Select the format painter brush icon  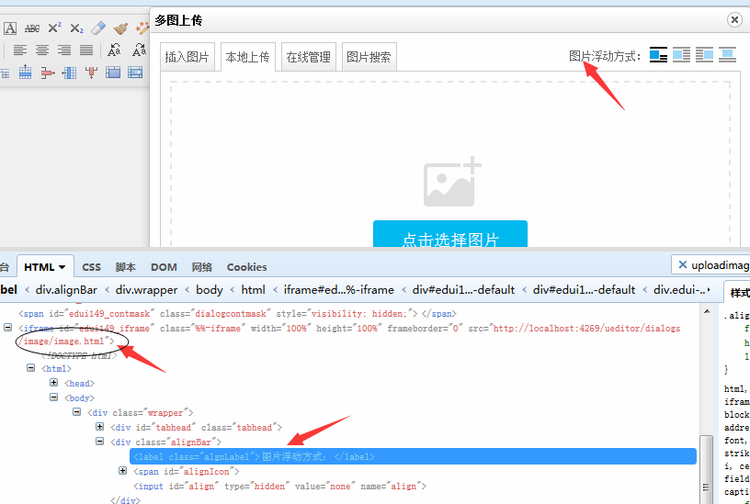point(120,28)
